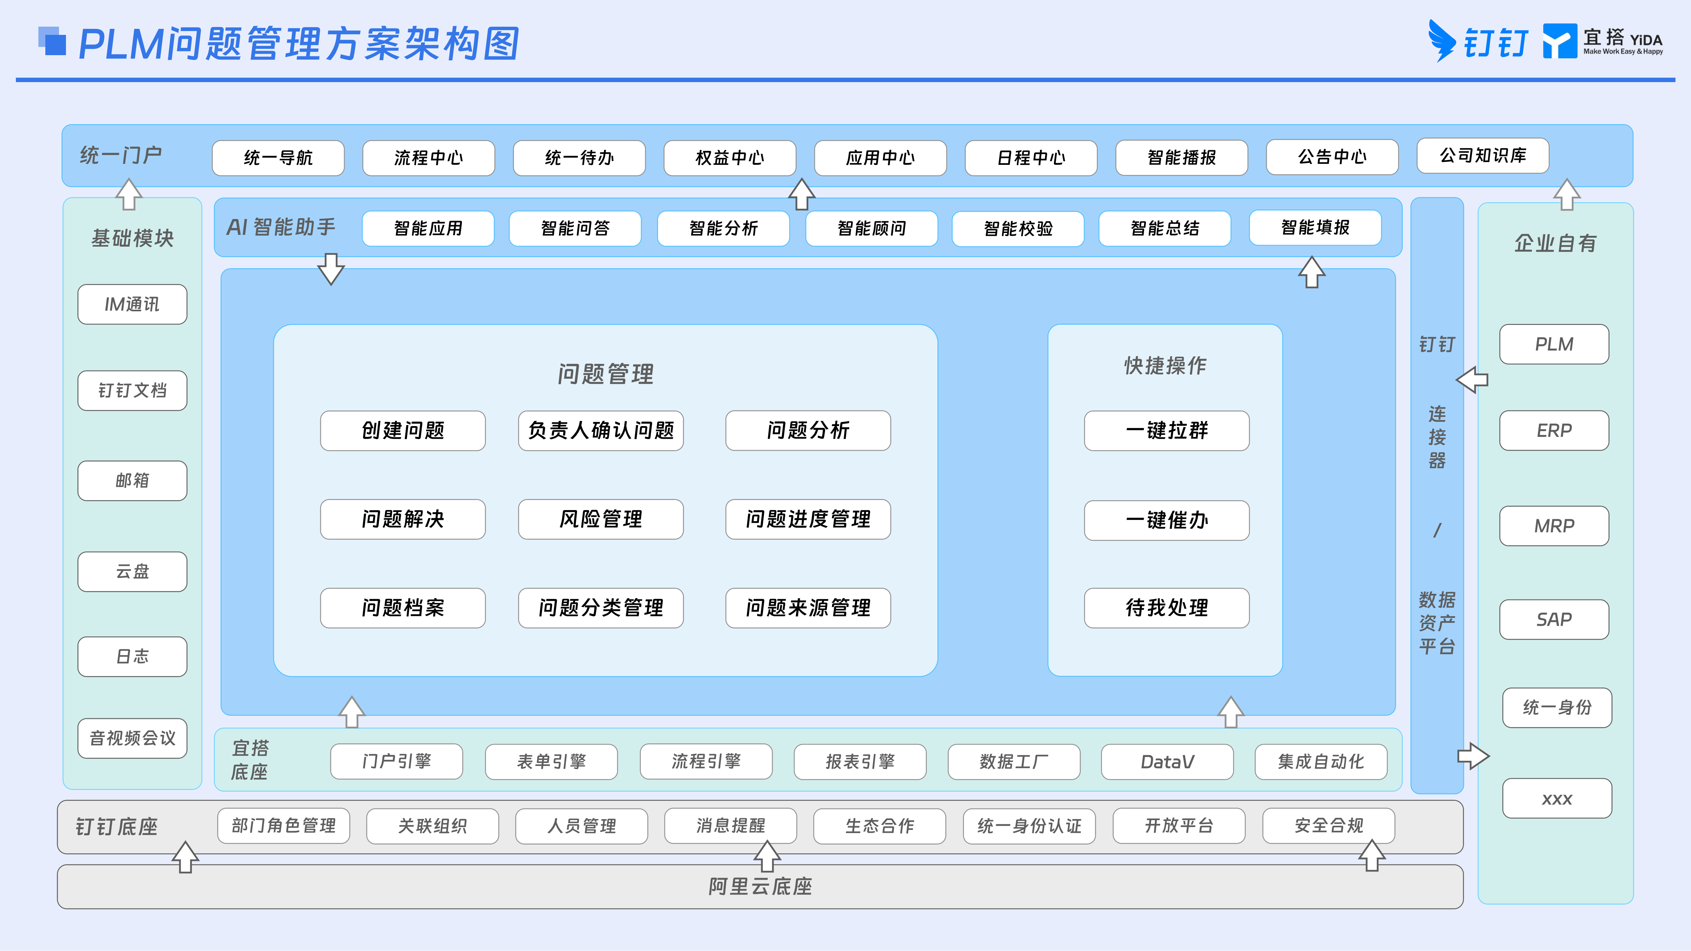Choose the 报表引擎 box
Viewport: 1691px width, 951px height.
(x=860, y=761)
